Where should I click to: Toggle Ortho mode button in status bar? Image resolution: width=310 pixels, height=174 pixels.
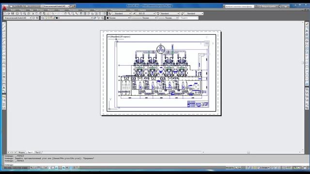coord(43,168)
